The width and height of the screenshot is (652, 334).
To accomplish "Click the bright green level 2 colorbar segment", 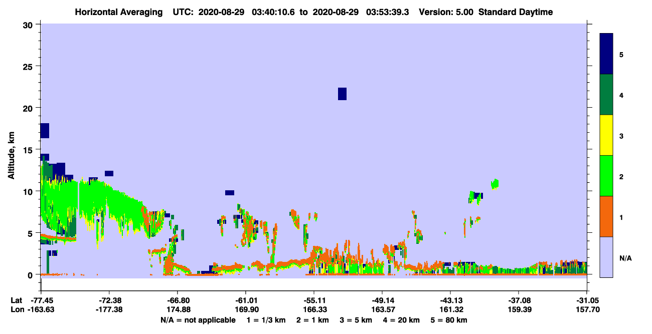I will [x=606, y=176].
